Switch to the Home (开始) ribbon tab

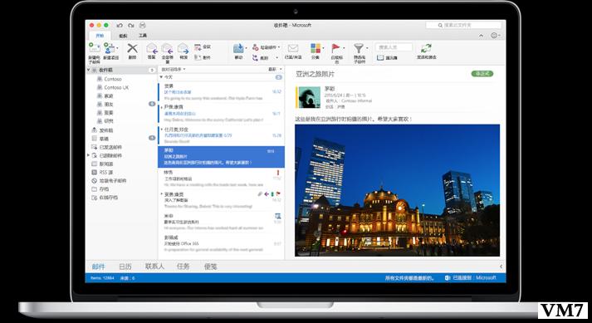100,36
